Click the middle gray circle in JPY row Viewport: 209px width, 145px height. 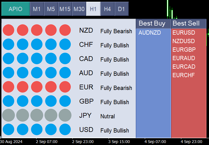[37, 115]
